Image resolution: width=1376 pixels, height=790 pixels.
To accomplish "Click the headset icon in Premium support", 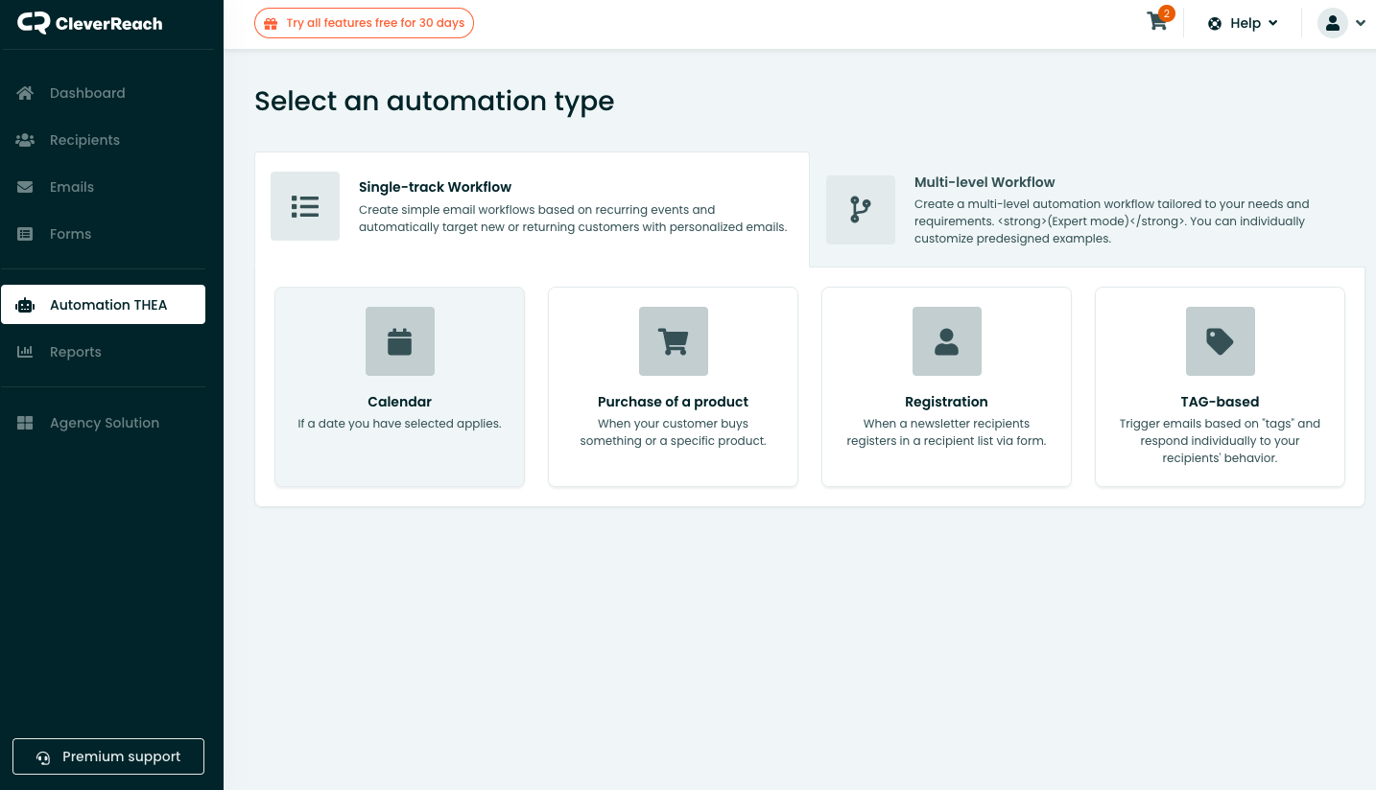I will [x=43, y=757].
